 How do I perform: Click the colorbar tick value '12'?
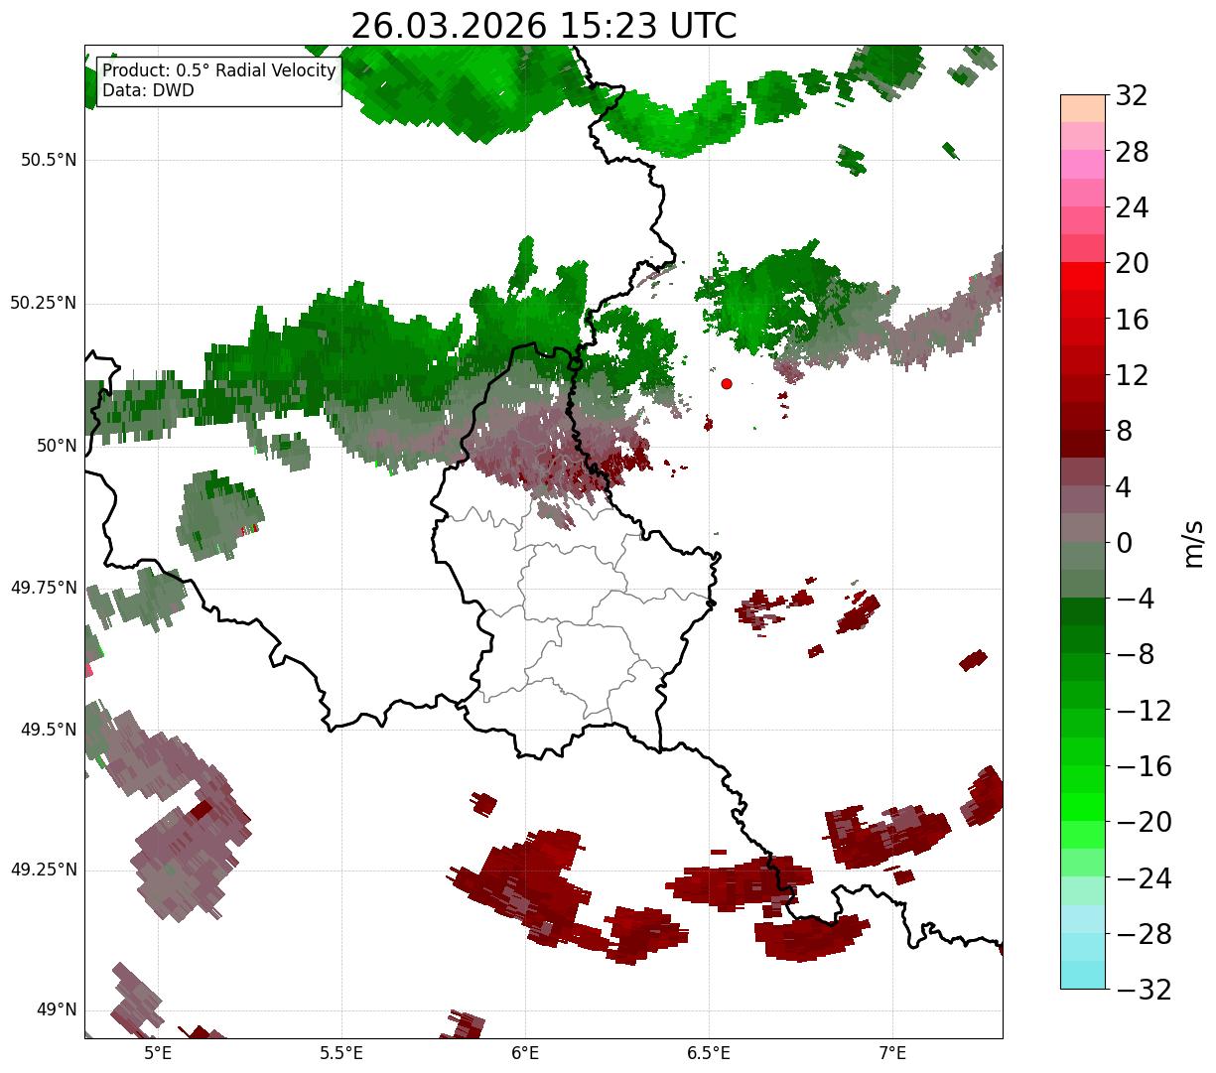(x=1132, y=375)
